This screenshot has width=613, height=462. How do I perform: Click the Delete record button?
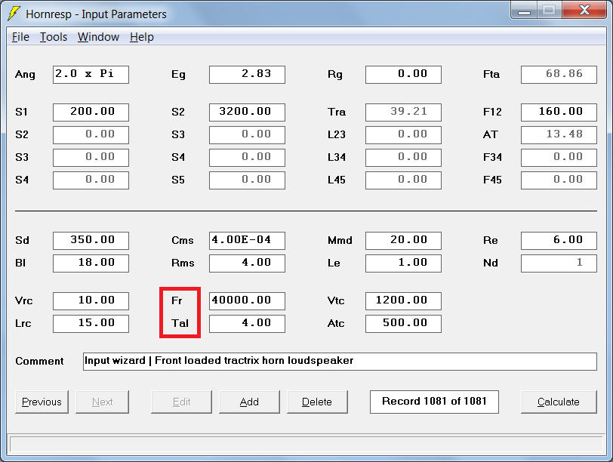(x=317, y=402)
